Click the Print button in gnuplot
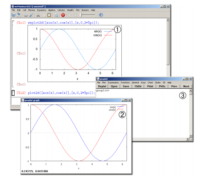The height and width of the screenshot is (177, 197). [150, 86]
